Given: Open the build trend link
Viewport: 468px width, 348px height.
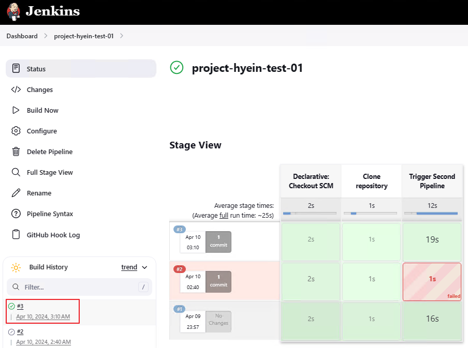Looking at the screenshot, I should [x=129, y=267].
